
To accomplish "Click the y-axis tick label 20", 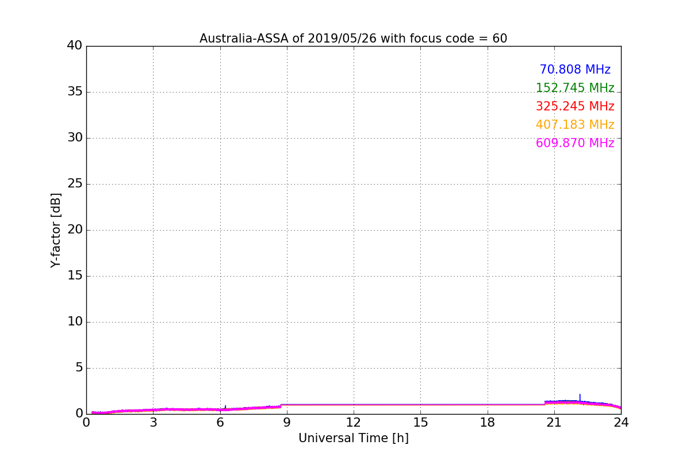I will [x=75, y=230].
